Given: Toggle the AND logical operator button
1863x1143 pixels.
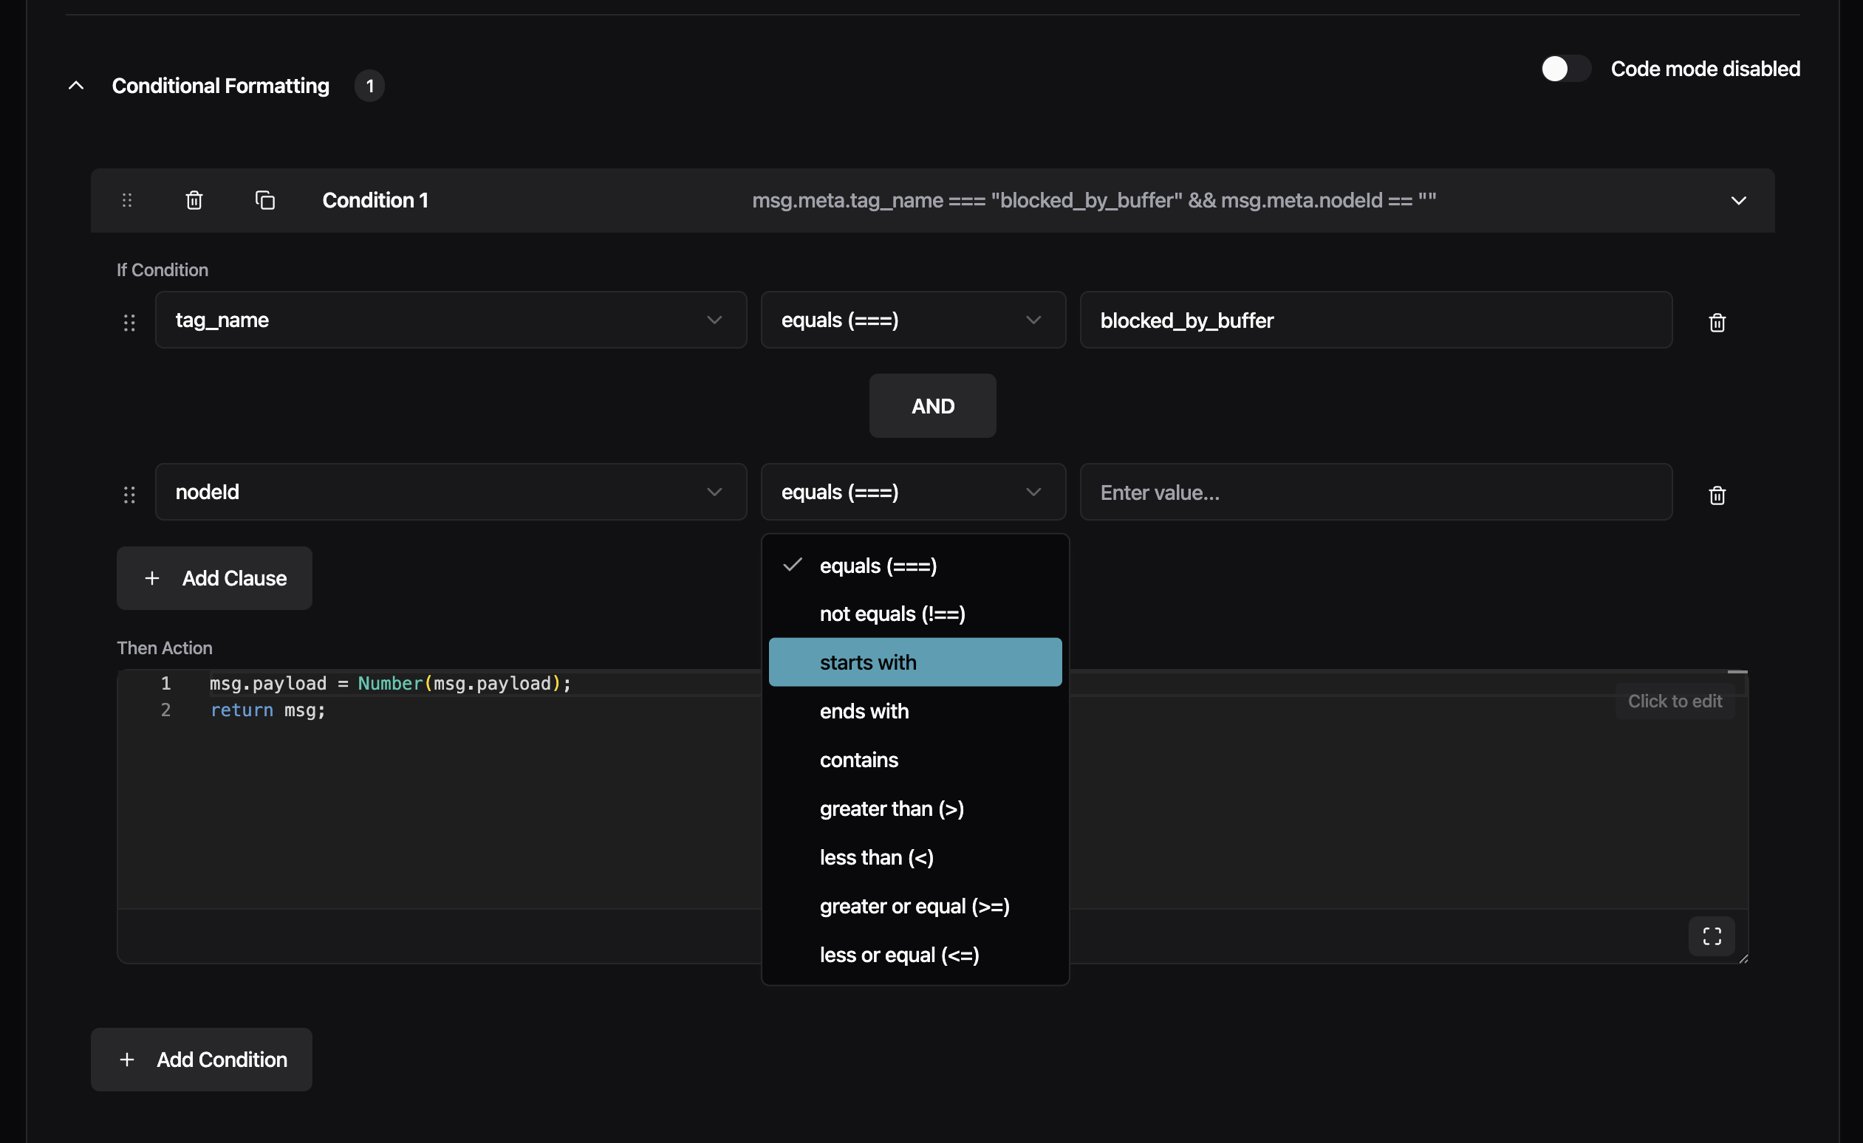Looking at the screenshot, I should pyautogui.click(x=932, y=406).
